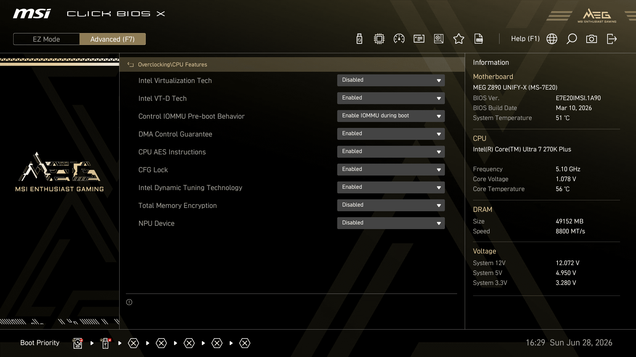Open the CPU AES Instructions dropdown
The image size is (636, 357).
coord(391,152)
